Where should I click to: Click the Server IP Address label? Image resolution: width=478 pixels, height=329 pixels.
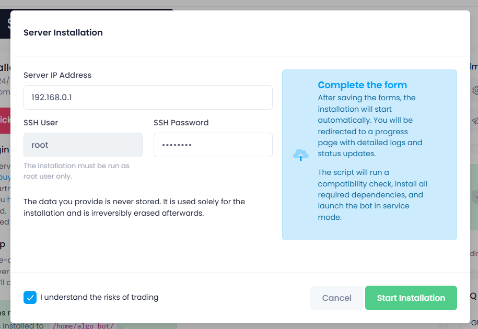[x=57, y=75]
